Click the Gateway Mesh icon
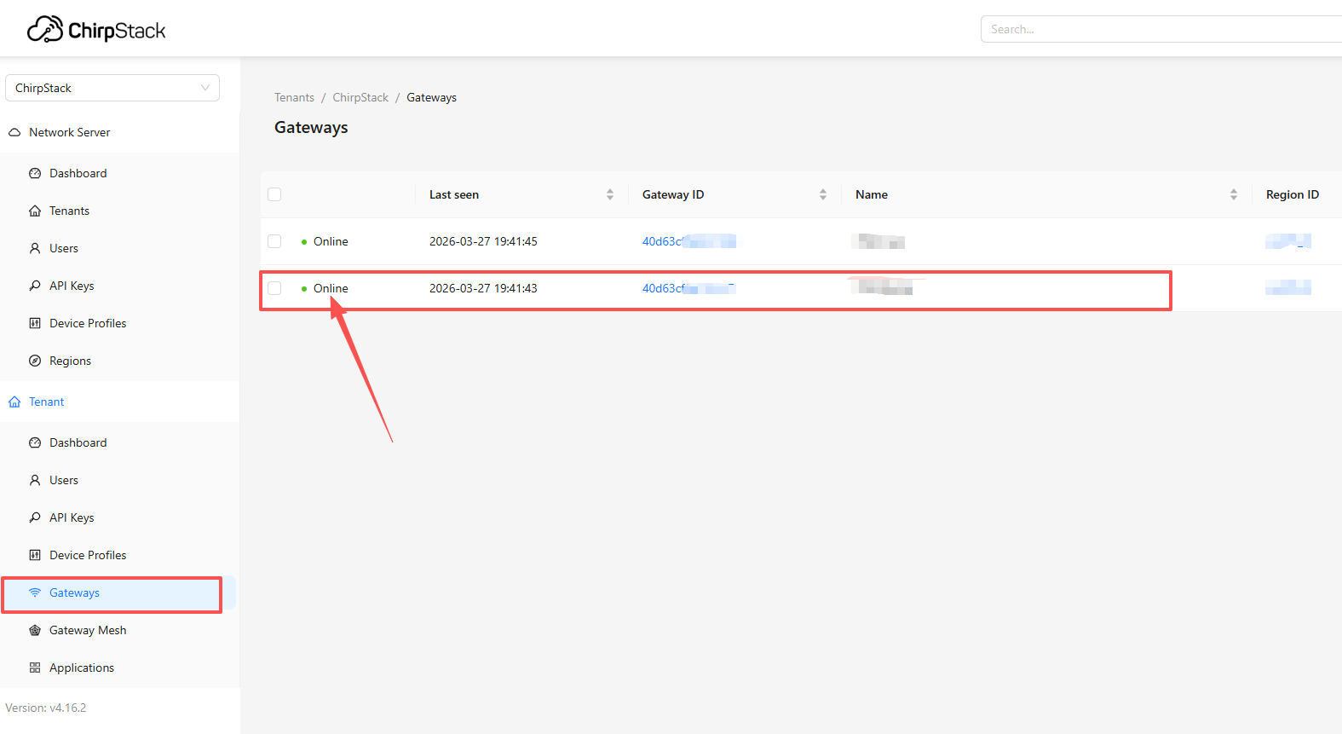 (35, 630)
